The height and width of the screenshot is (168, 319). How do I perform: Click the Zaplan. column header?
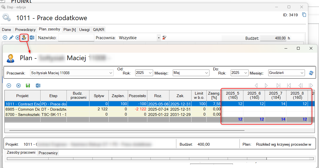point(118,96)
